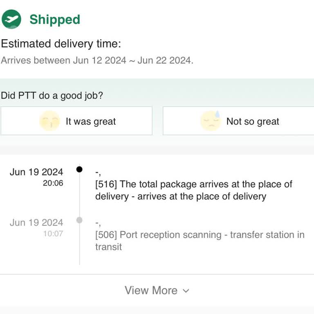Click the green airplane Shipped icon
The width and height of the screenshot is (314, 314).
(x=11, y=19)
